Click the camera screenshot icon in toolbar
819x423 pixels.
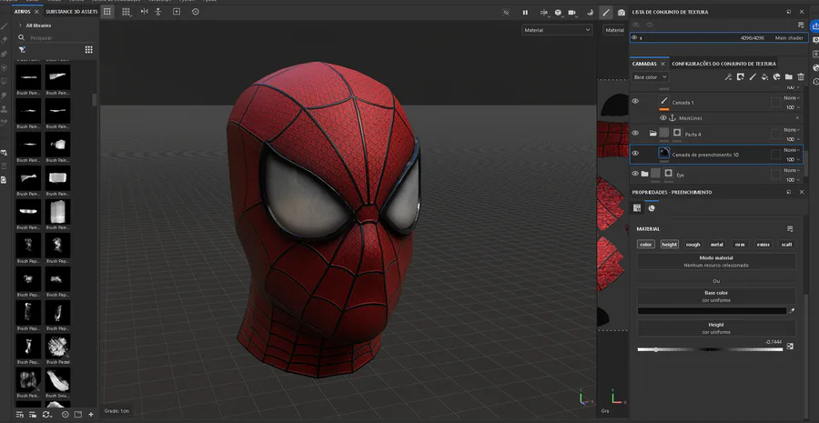[622, 13]
